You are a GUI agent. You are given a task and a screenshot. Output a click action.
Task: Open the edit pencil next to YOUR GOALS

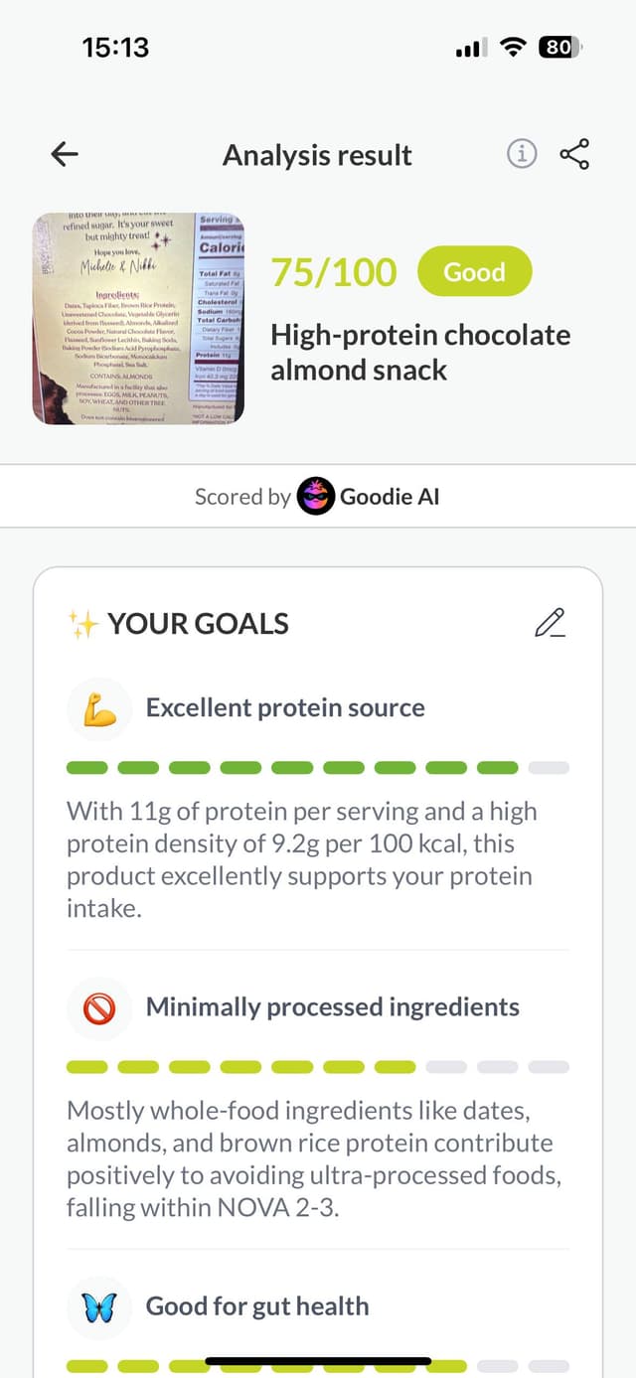point(550,624)
